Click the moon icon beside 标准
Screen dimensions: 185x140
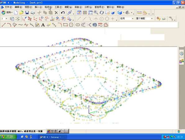60,131
